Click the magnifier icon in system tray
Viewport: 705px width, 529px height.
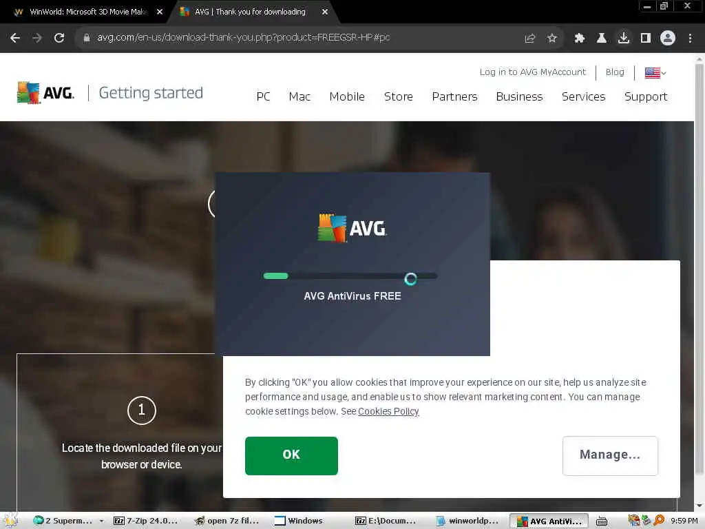tap(659, 520)
